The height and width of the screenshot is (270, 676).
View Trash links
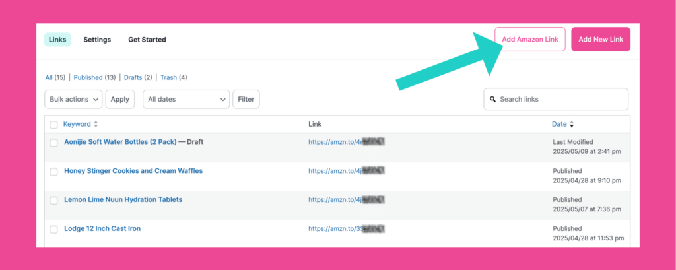[x=168, y=78]
